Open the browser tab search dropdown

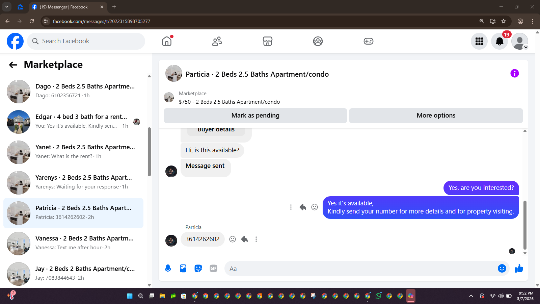(x=6, y=7)
